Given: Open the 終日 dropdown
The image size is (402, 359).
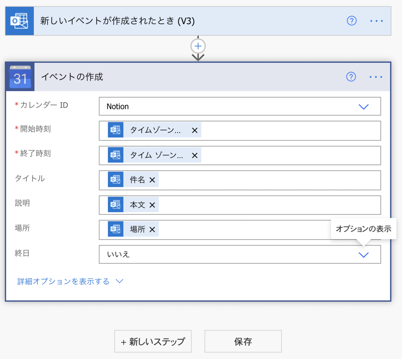Looking at the screenshot, I should [x=364, y=255].
